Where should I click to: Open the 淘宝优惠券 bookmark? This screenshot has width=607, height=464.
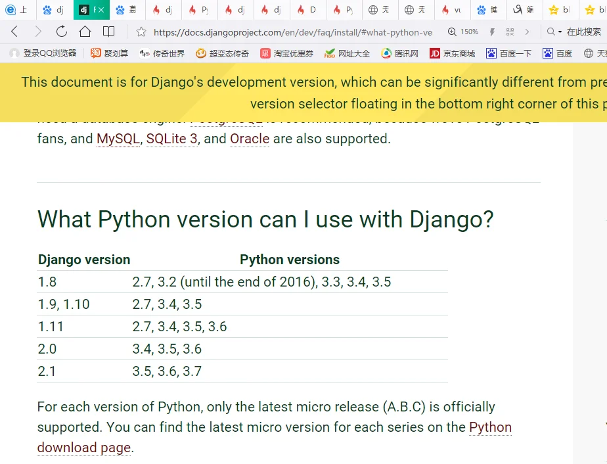tap(286, 53)
